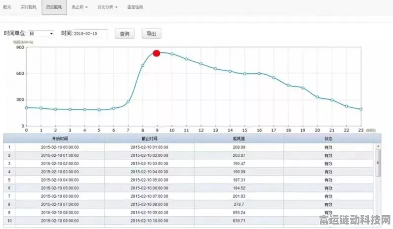The height and width of the screenshot is (229, 393).
Task: Select the energy value 190.09 cell
Action: pyautogui.click(x=239, y=172)
